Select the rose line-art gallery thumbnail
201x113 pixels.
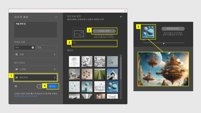click(74, 61)
